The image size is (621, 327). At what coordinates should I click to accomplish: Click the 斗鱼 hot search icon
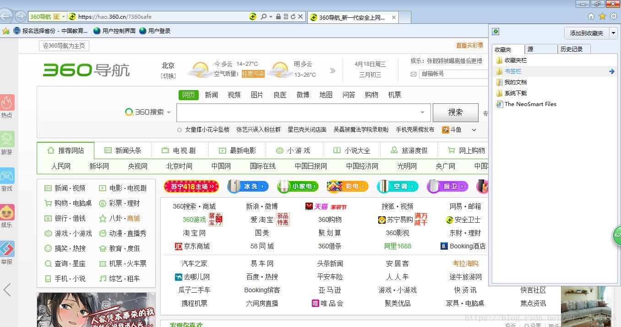tap(446, 130)
